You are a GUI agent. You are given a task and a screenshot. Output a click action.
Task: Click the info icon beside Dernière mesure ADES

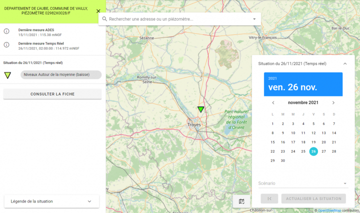click(x=6, y=31)
